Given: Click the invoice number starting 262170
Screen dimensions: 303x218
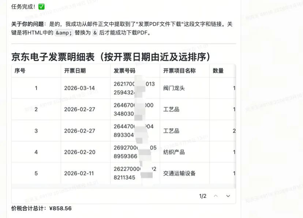Looking at the screenshot, I should (134, 88).
